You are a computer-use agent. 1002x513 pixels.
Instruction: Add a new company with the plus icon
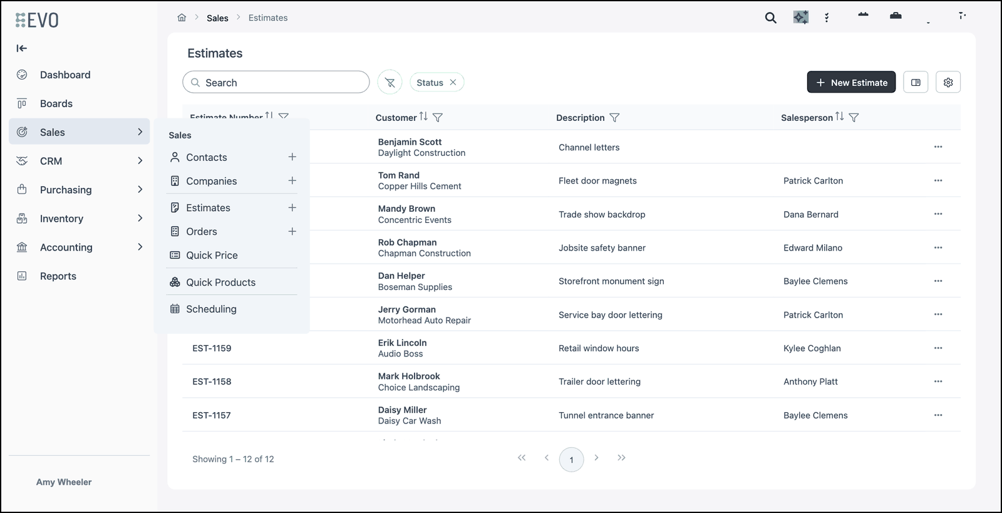tap(292, 180)
